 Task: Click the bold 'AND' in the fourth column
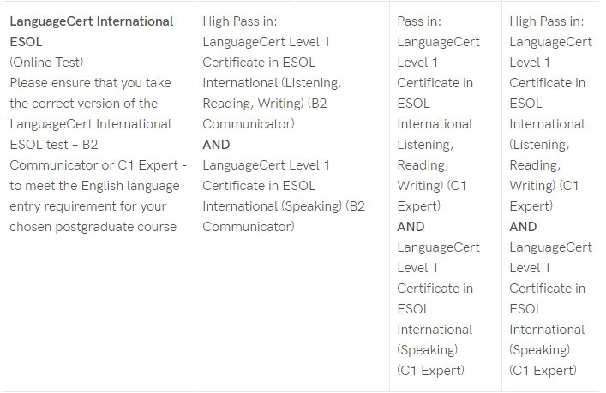[523, 227]
